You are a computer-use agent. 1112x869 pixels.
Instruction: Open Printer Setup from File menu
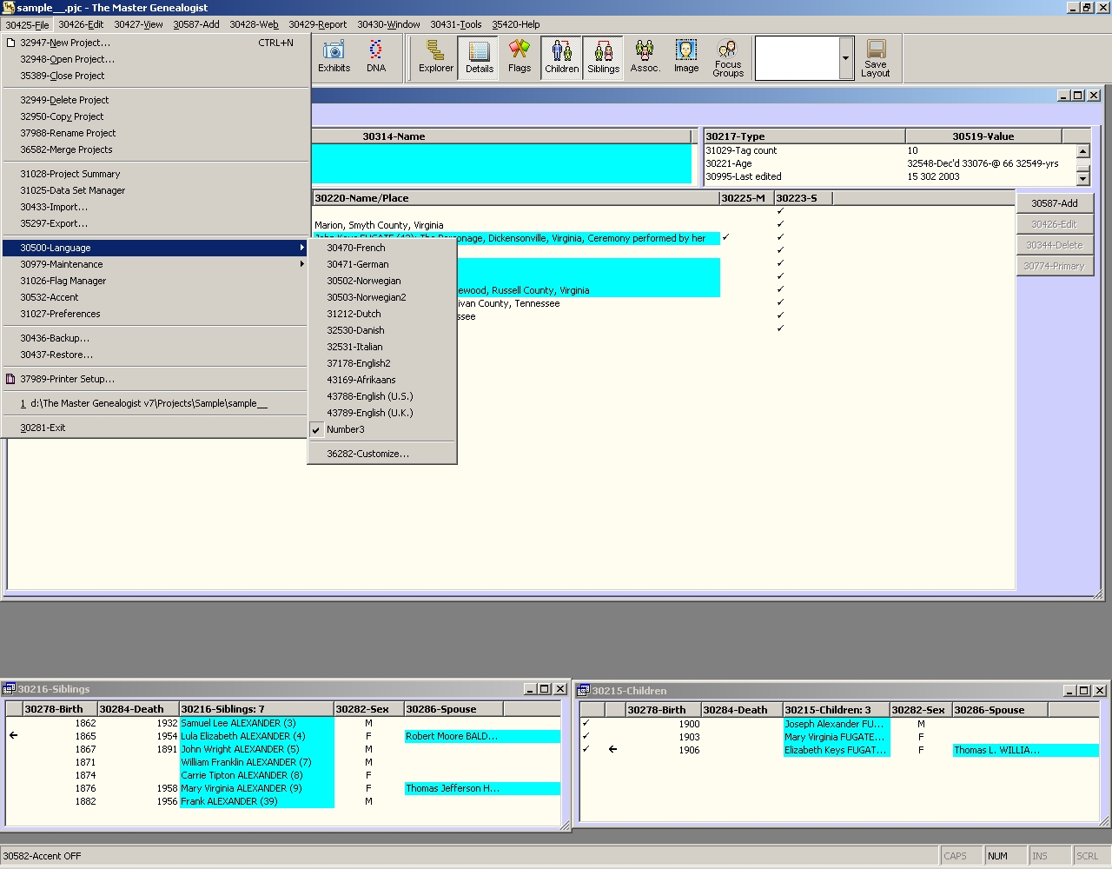coord(156,379)
